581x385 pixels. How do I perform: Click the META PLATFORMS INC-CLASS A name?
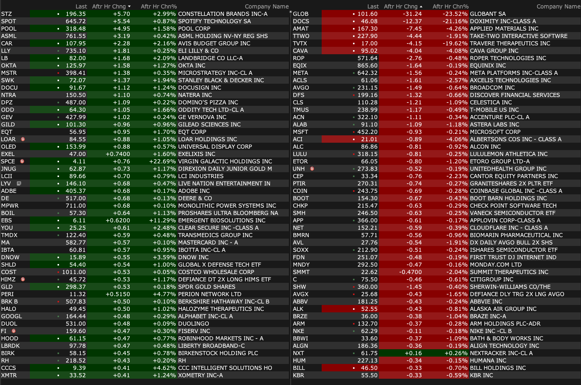(x=513, y=73)
